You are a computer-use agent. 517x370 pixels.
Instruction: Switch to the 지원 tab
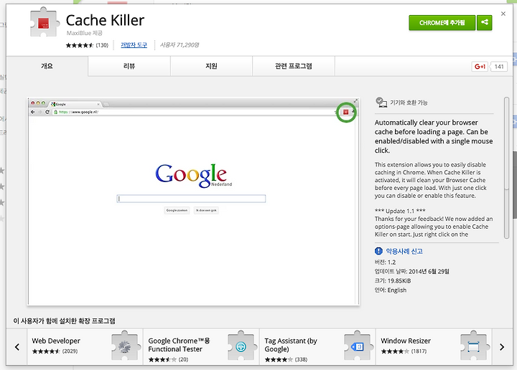pyautogui.click(x=211, y=66)
